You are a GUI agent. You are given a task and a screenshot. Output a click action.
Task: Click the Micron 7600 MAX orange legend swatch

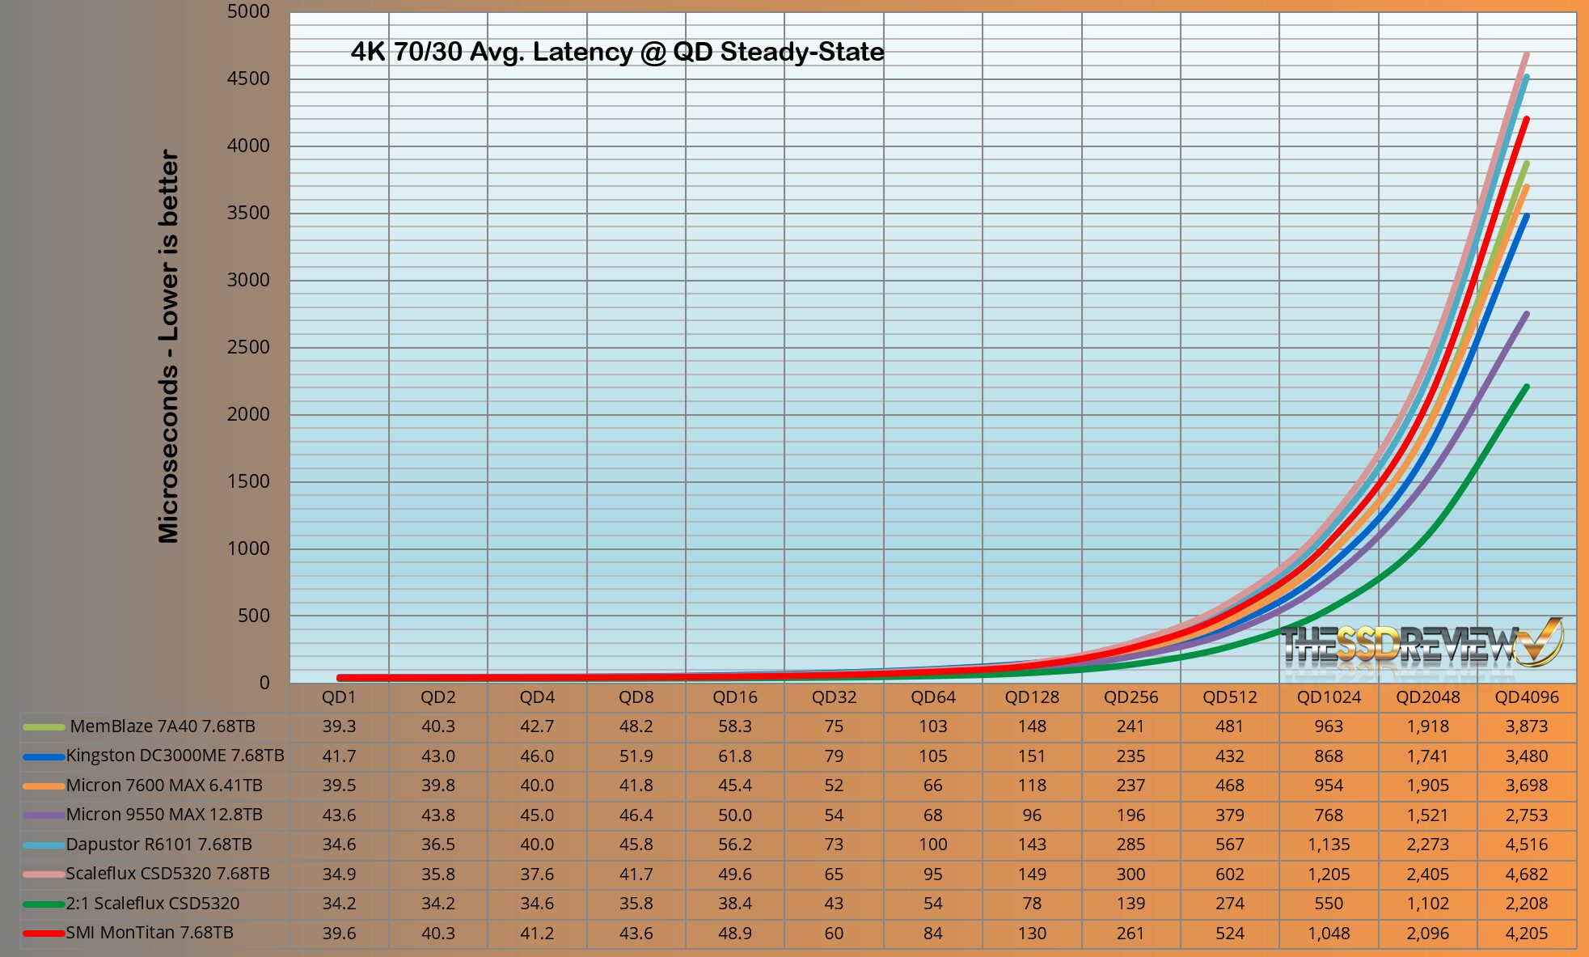44,786
